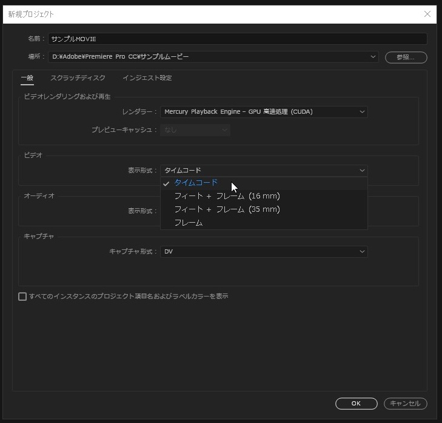Click the checkmark beside タイムコード
442x423 pixels.
point(166,183)
